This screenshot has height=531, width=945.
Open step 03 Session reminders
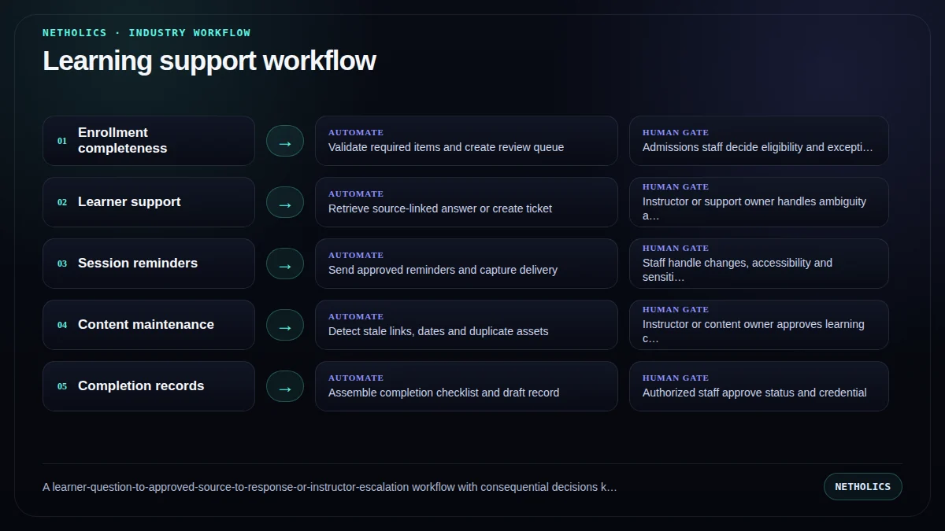[x=149, y=264]
